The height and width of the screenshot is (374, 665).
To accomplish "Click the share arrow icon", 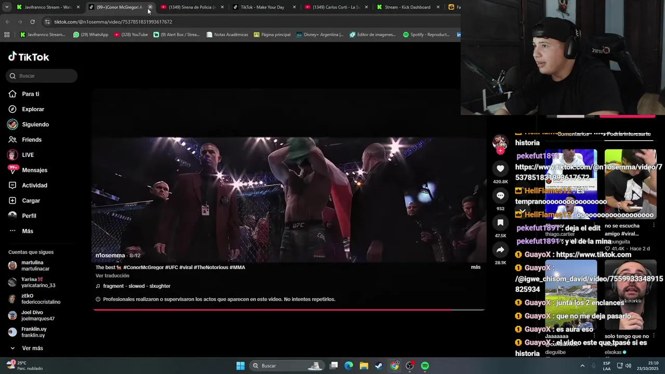I will [x=500, y=250].
